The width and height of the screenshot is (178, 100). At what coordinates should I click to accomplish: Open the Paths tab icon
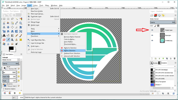[x=159, y=16]
